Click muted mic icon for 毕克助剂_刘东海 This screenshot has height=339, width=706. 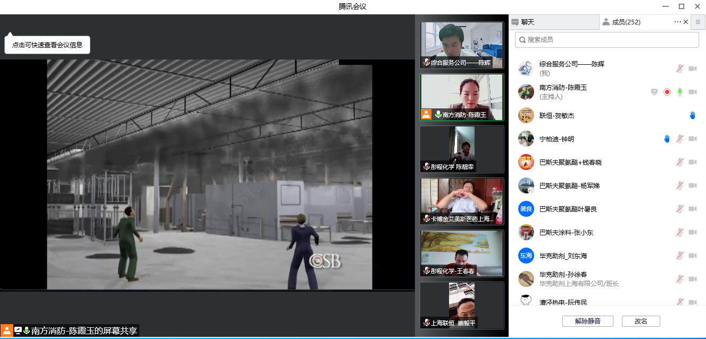pos(679,256)
